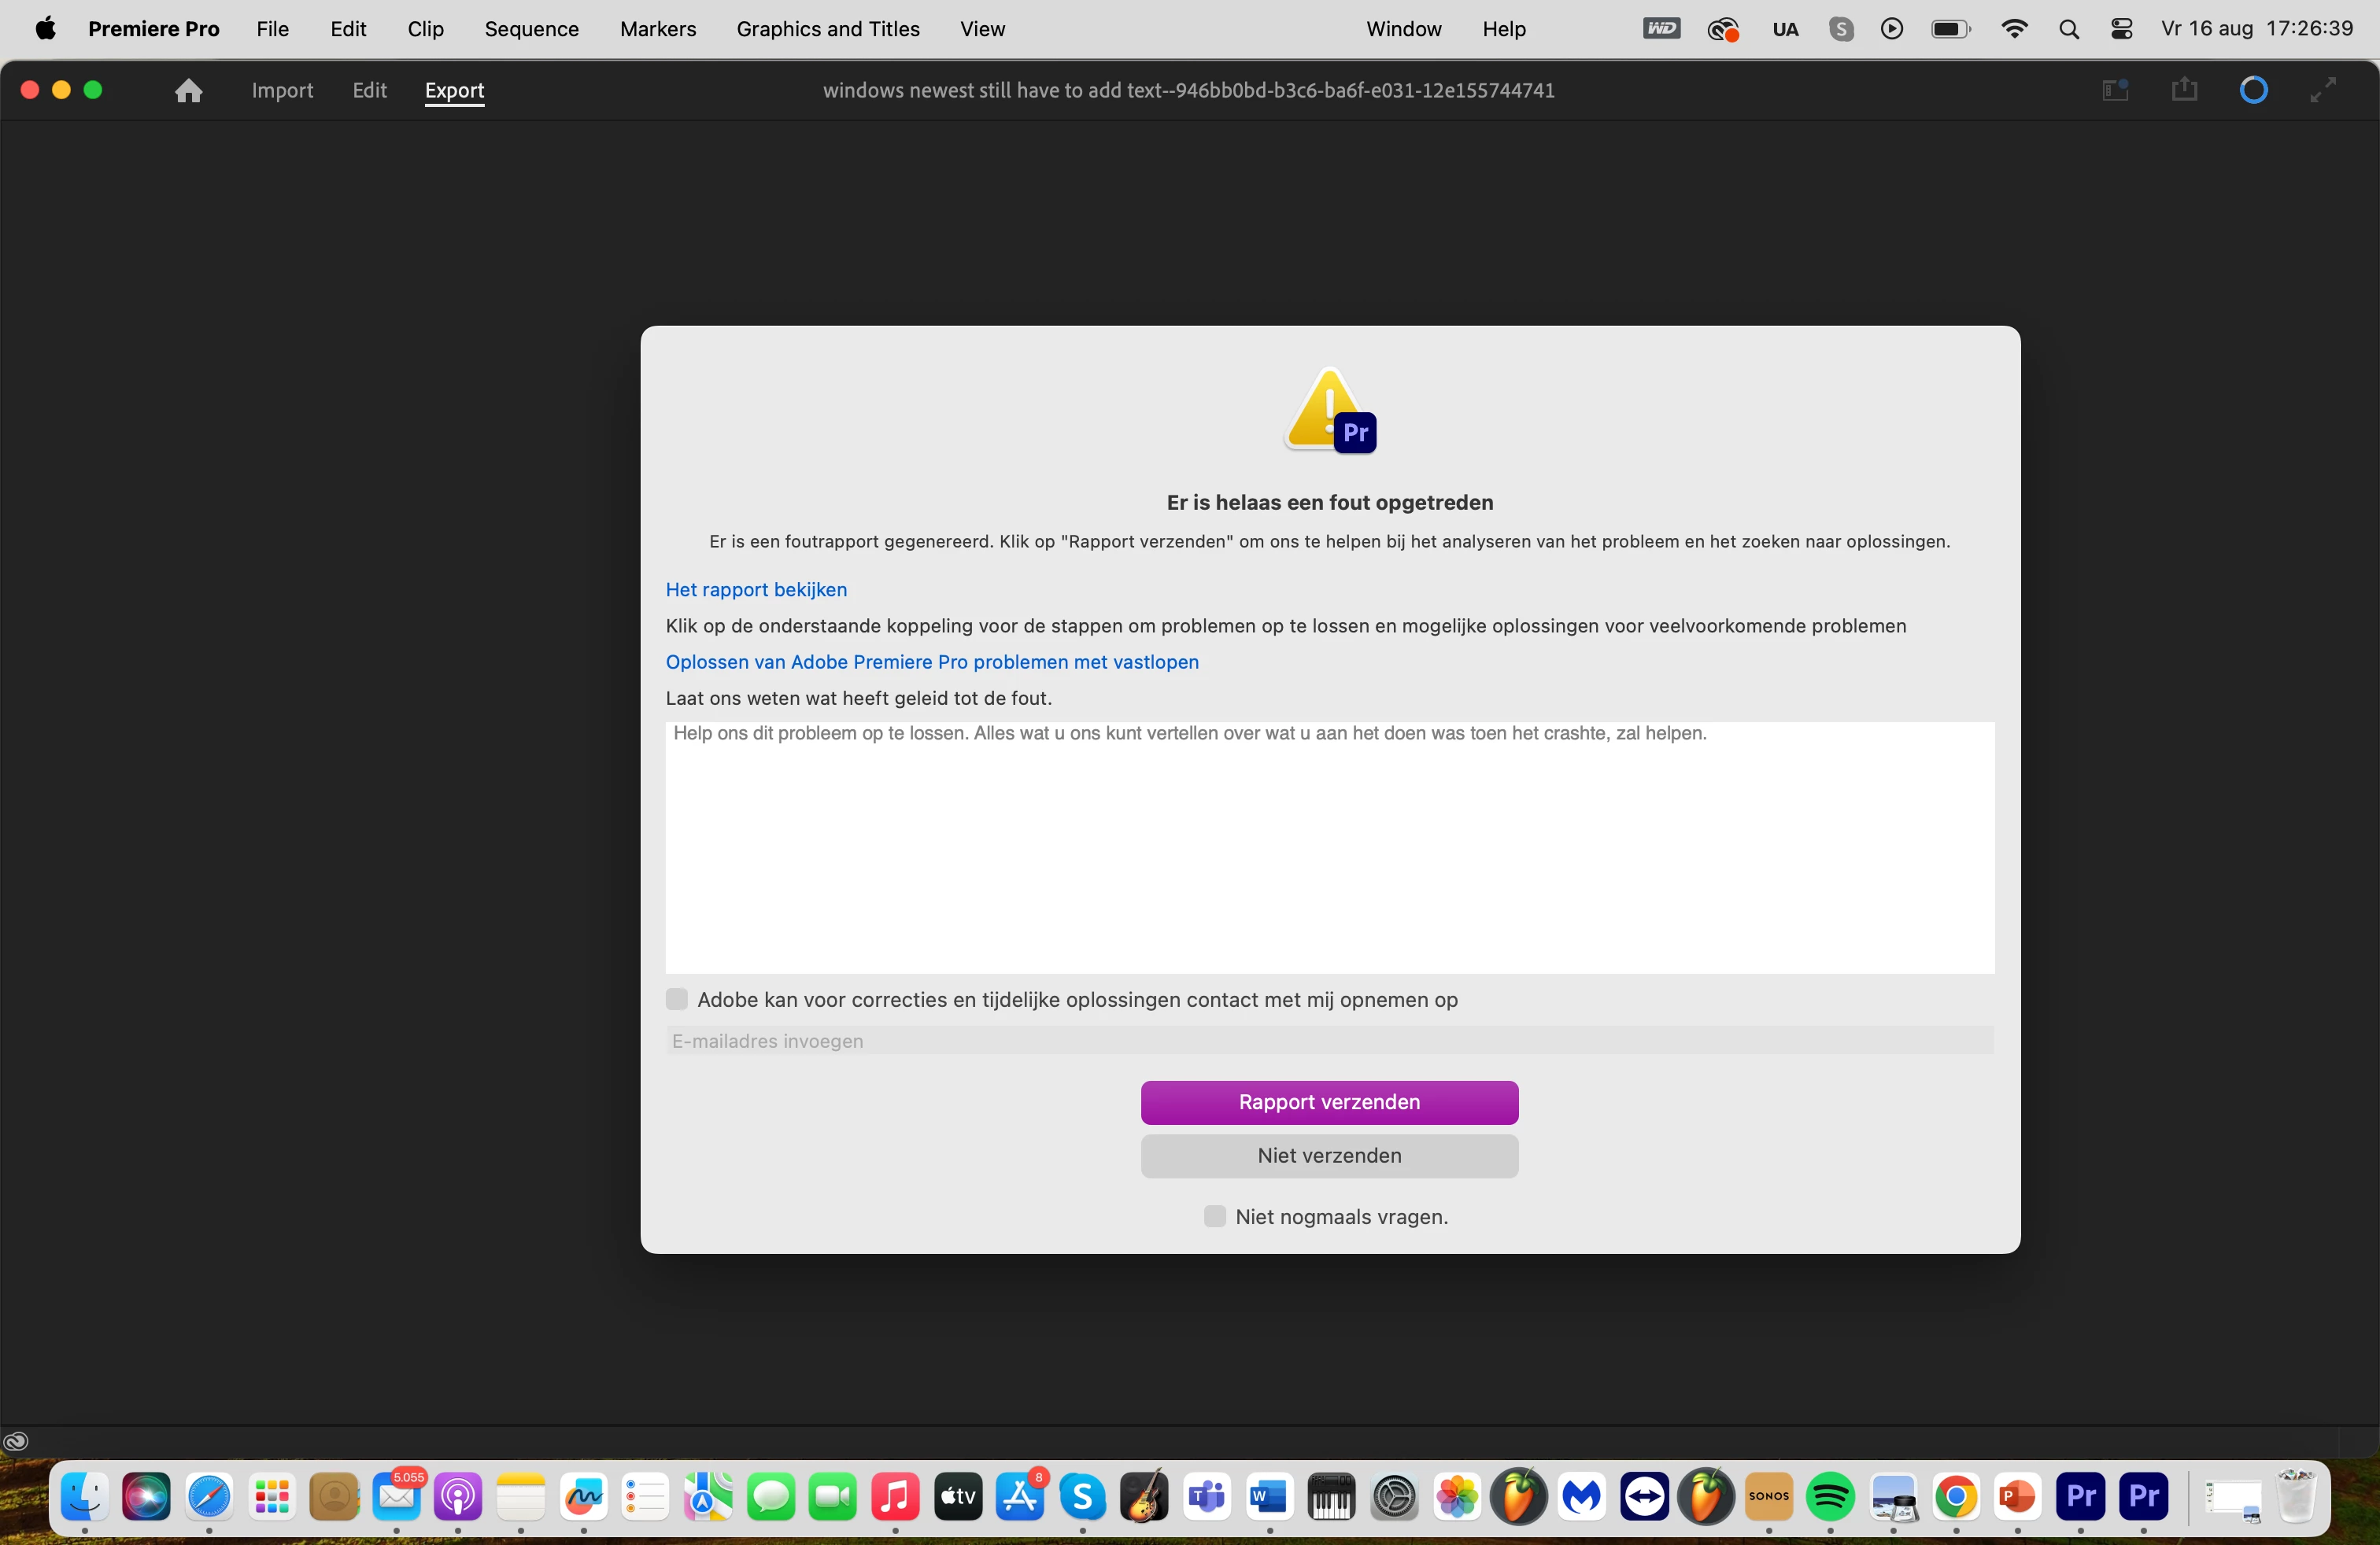This screenshot has width=2380, height=1545.
Task: Open Graphics and Titles menu
Action: click(x=827, y=29)
